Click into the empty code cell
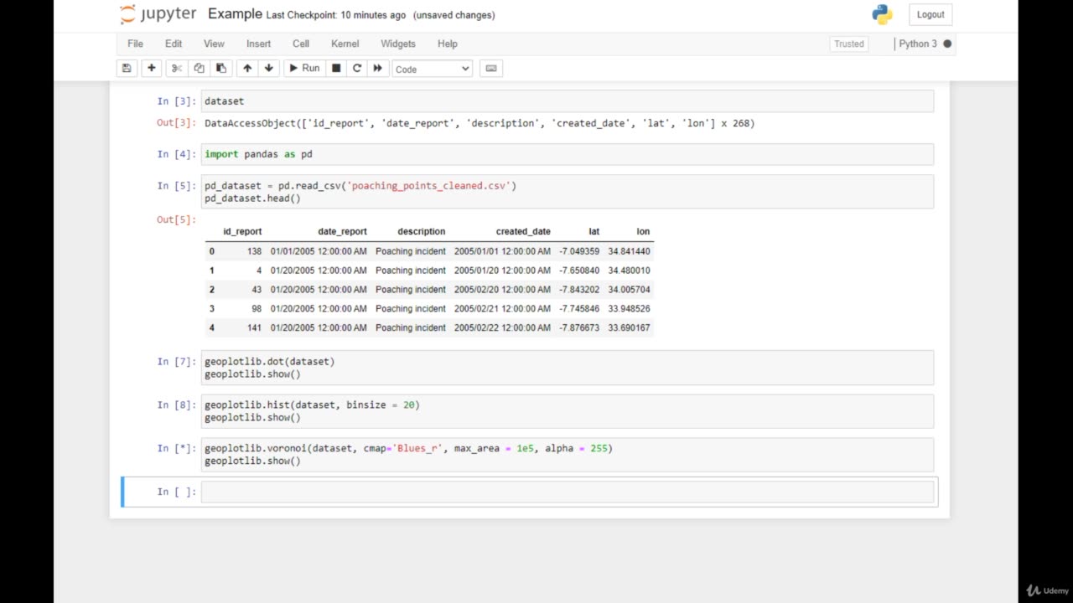Image resolution: width=1073 pixels, height=603 pixels. 568,492
